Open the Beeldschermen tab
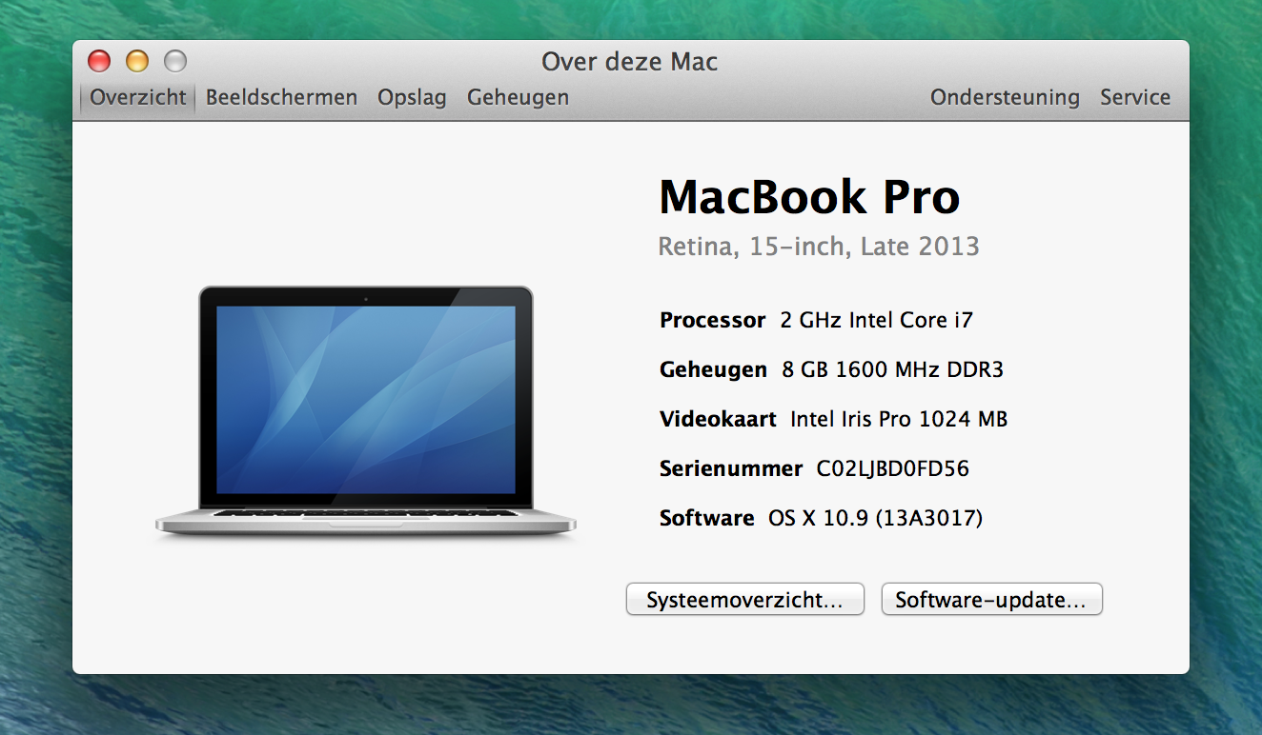This screenshot has height=735, width=1262. point(281,97)
